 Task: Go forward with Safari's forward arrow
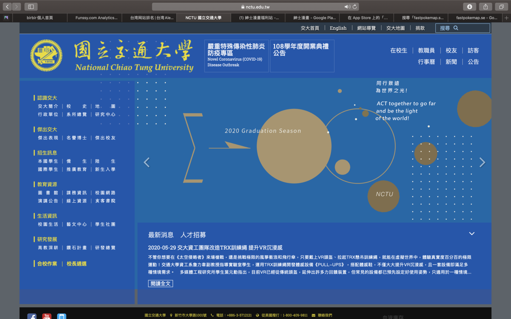(16, 7)
